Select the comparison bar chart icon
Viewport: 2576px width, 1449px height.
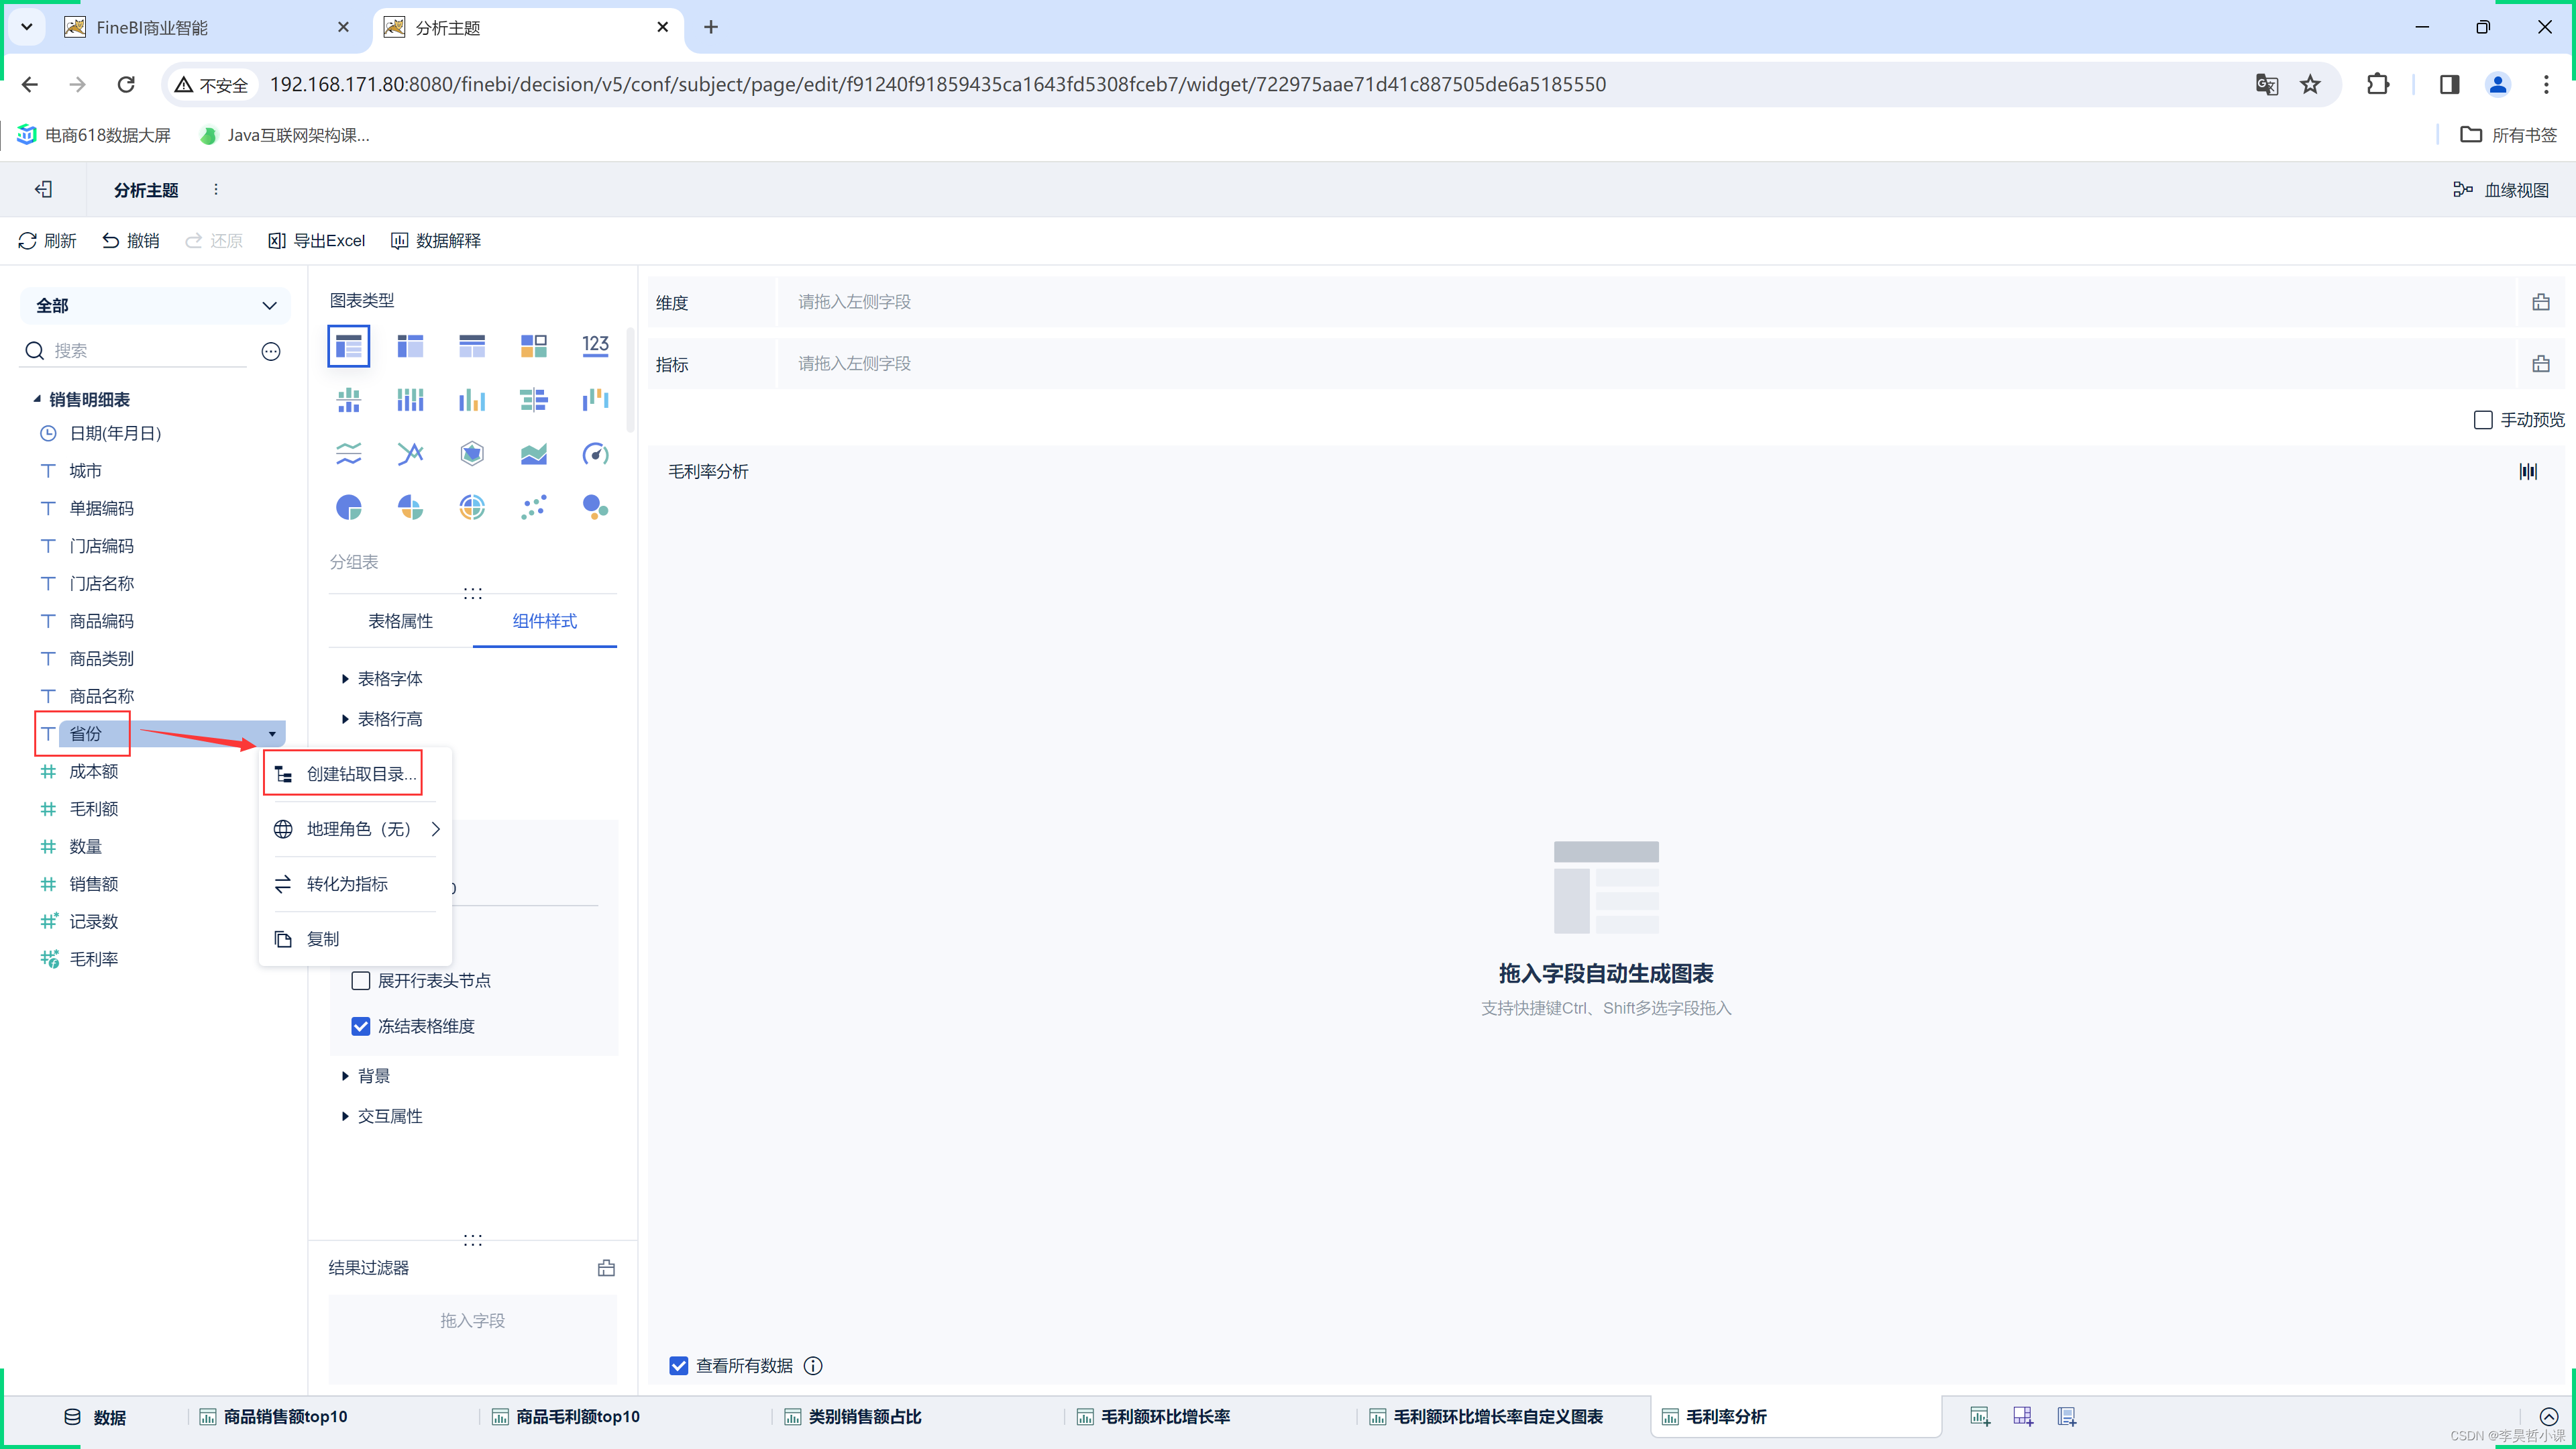pos(534,400)
